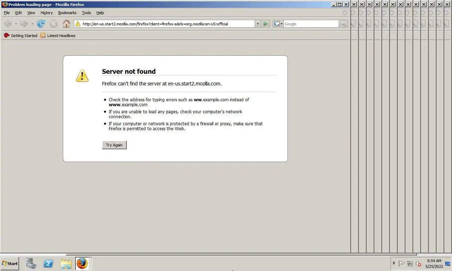This screenshot has width=452, height=271.
Task: Click the green Go arrow button
Action: click(x=266, y=24)
